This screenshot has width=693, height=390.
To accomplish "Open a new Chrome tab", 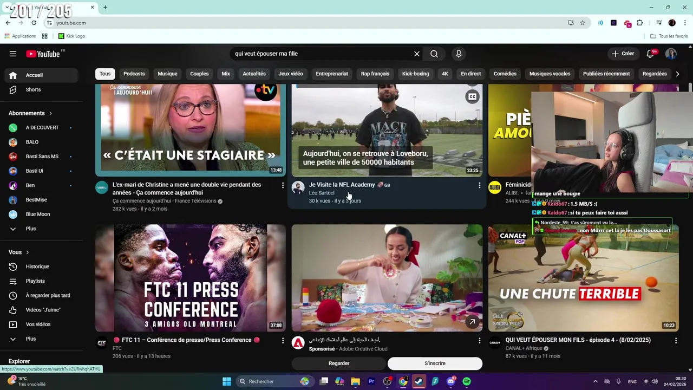I will pyautogui.click(x=105, y=8).
